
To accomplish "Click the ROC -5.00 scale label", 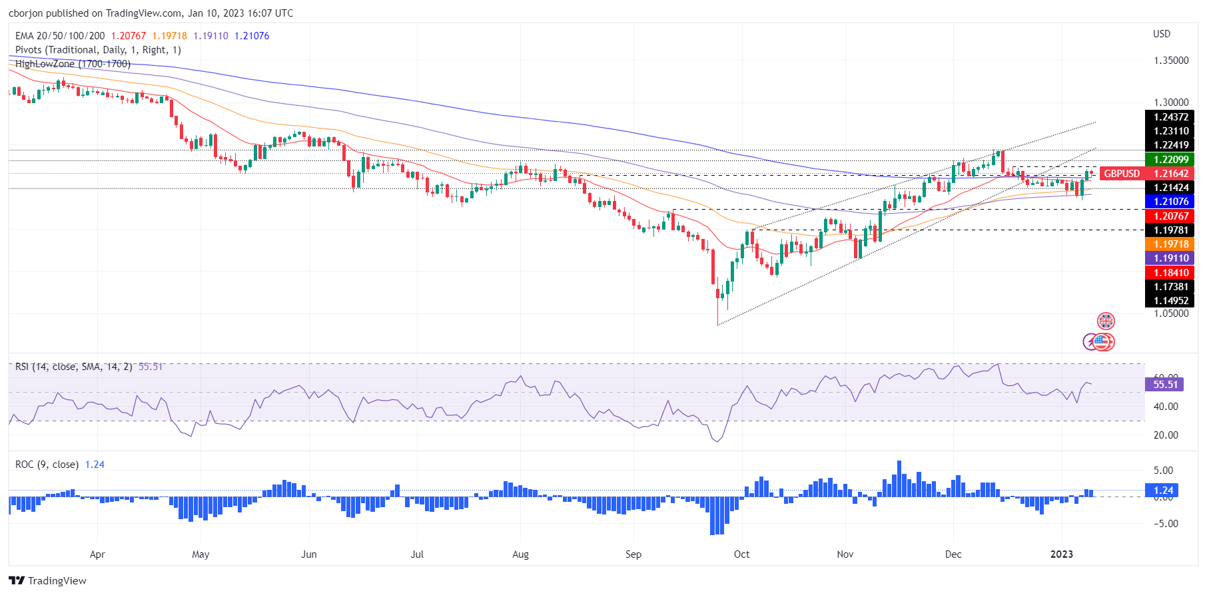I will pos(1166,524).
